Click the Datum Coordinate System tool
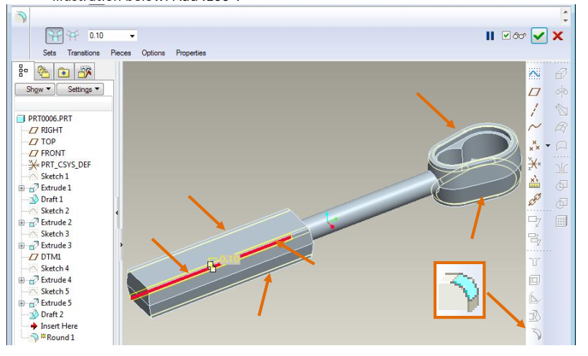This screenshot has height=356, width=588. point(534,164)
